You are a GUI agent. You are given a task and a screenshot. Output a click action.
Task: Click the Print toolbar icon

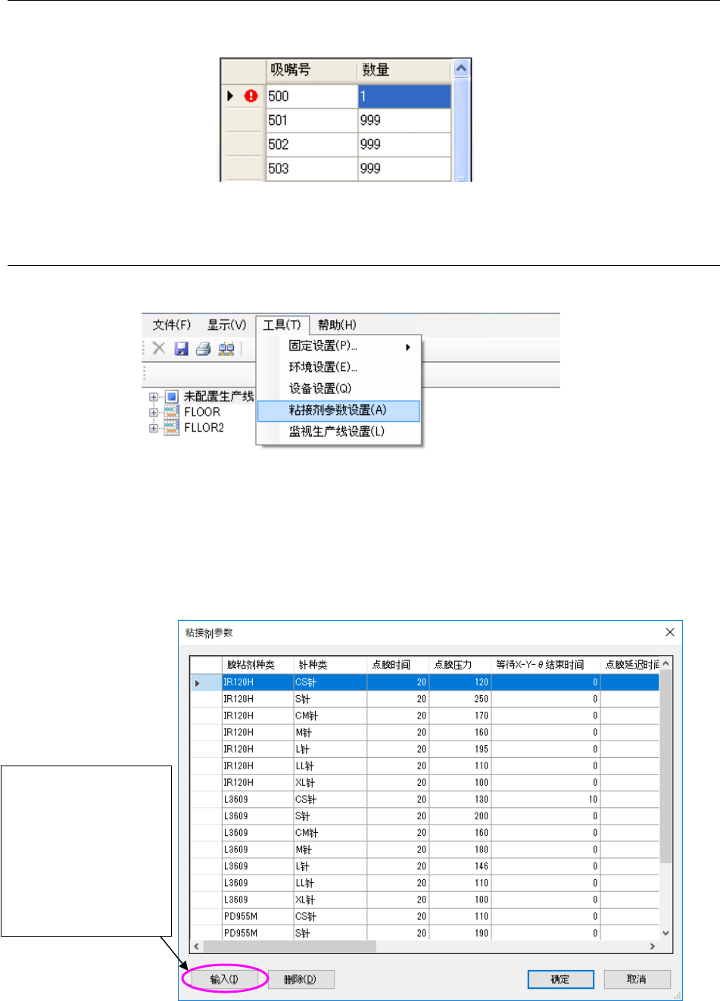203,348
